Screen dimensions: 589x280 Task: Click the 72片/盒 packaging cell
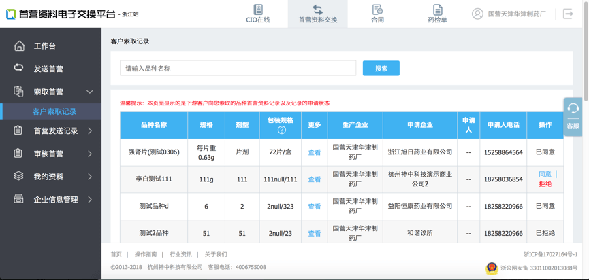point(281,152)
